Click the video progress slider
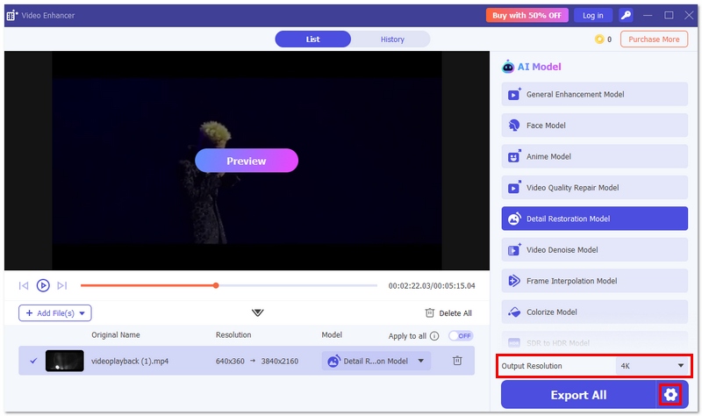 coord(228,285)
